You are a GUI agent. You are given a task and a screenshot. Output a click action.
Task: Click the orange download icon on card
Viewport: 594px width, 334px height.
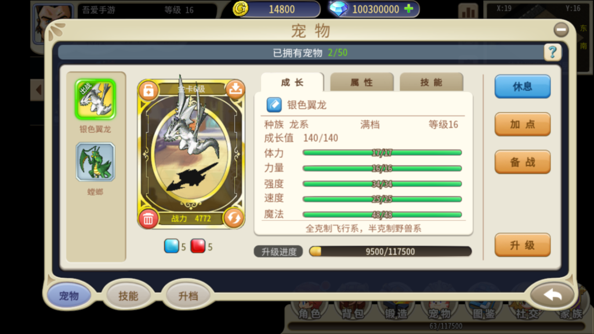click(236, 89)
